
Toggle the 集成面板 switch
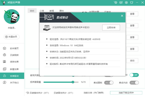coord(109,83)
